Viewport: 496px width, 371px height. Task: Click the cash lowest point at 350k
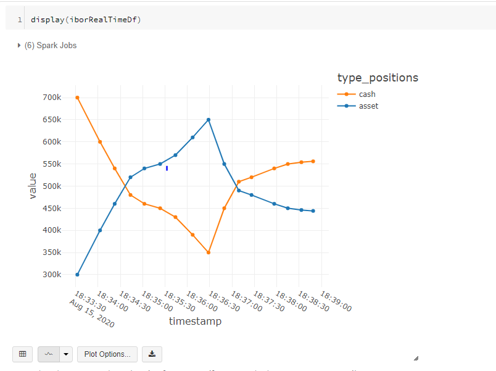(209, 252)
